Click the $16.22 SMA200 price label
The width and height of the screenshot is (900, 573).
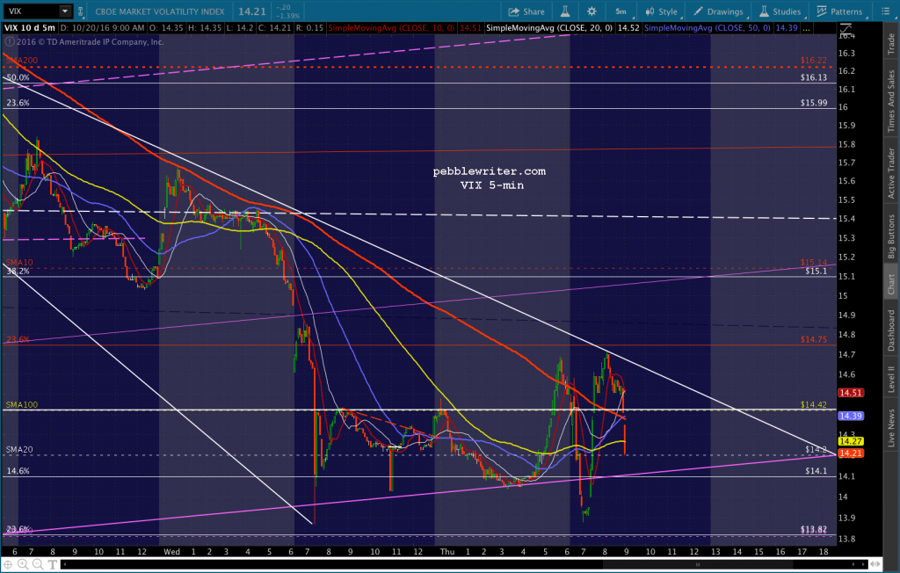[814, 60]
